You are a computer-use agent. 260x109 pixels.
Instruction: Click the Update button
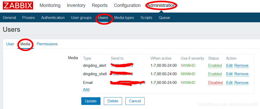[x=91, y=101]
